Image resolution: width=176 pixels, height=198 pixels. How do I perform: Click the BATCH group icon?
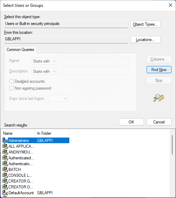[5, 169]
